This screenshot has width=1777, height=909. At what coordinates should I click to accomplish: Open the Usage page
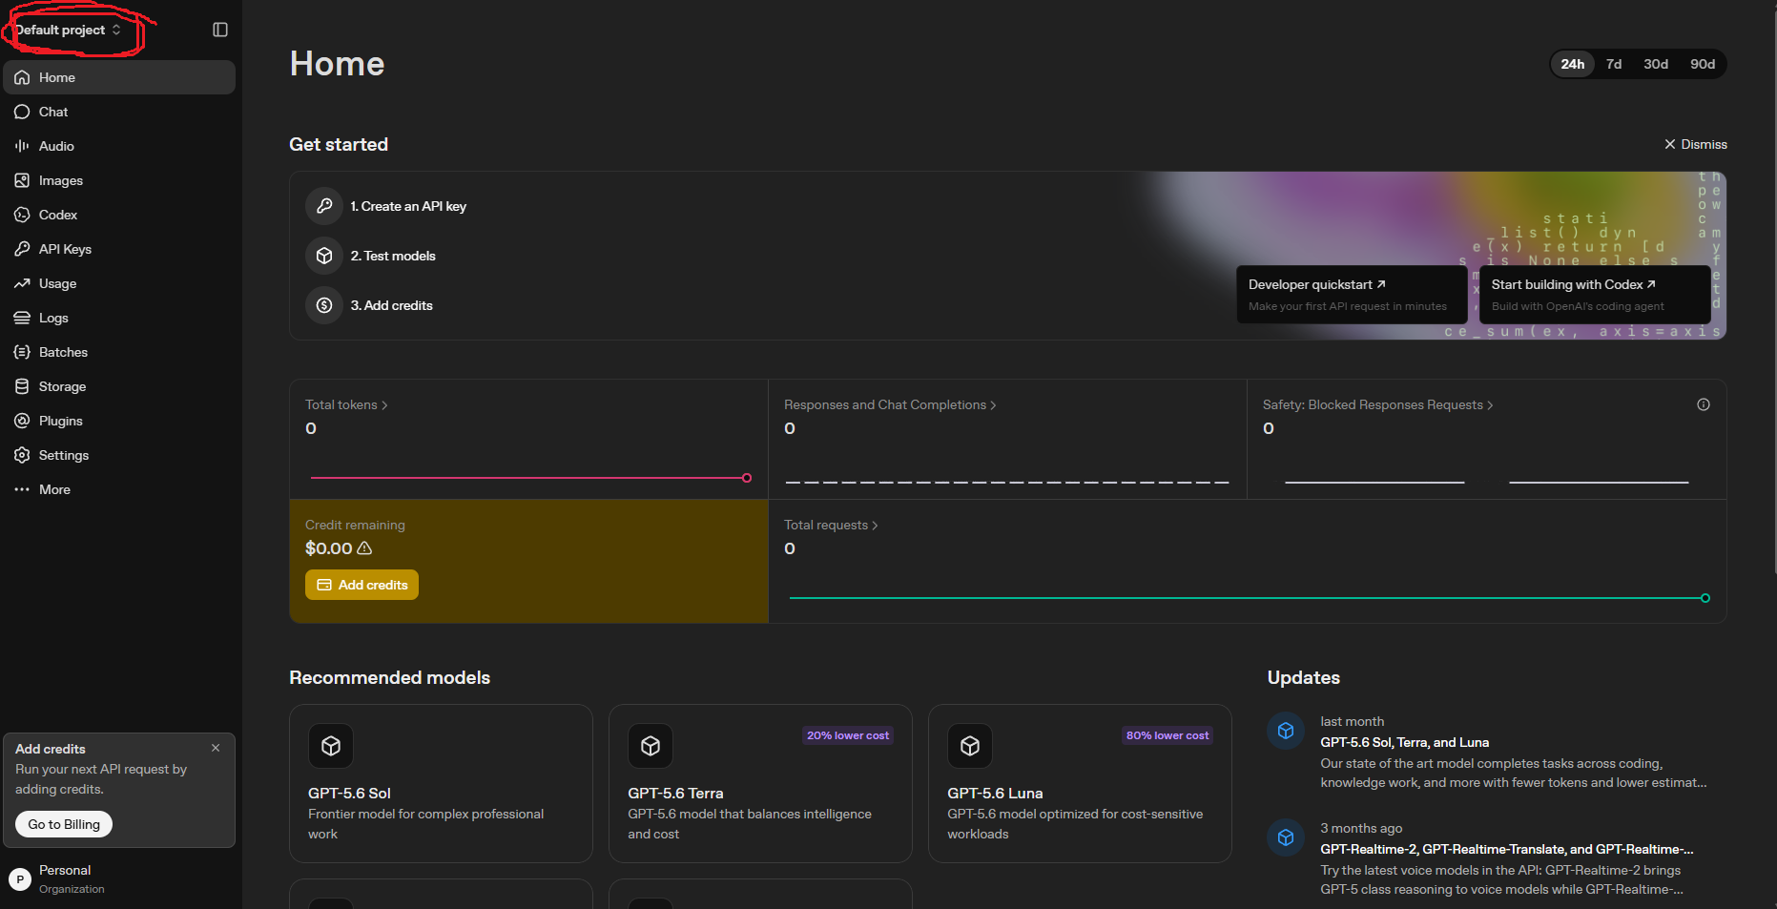(119, 283)
